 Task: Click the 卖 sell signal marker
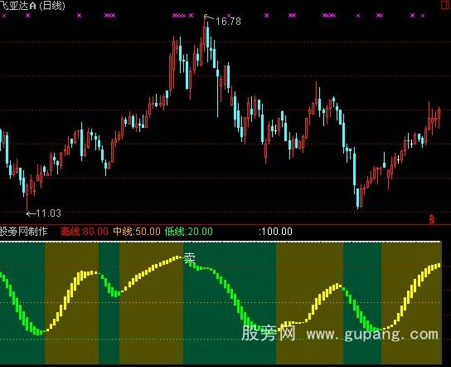(190, 258)
